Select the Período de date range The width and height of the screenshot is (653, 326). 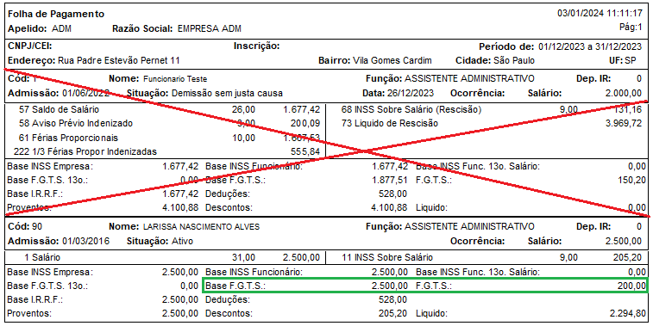(560, 46)
